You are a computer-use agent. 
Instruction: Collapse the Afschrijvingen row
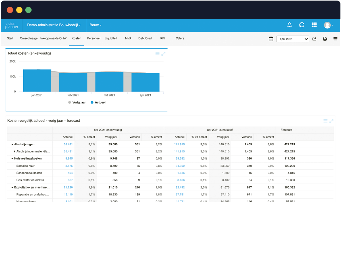click(x=13, y=144)
